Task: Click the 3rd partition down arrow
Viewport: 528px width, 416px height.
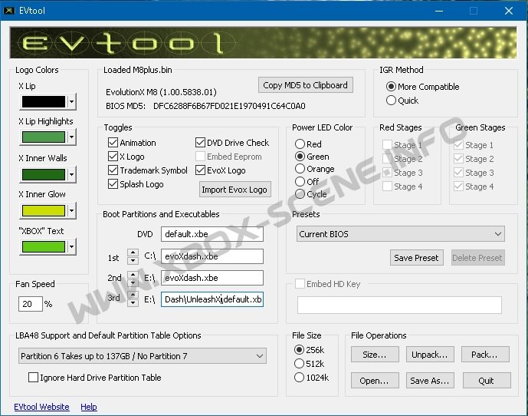Action: pos(133,303)
